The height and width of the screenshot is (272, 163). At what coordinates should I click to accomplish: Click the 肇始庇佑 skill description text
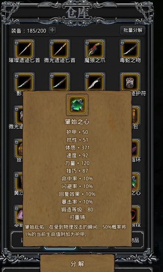pos(76,231)
